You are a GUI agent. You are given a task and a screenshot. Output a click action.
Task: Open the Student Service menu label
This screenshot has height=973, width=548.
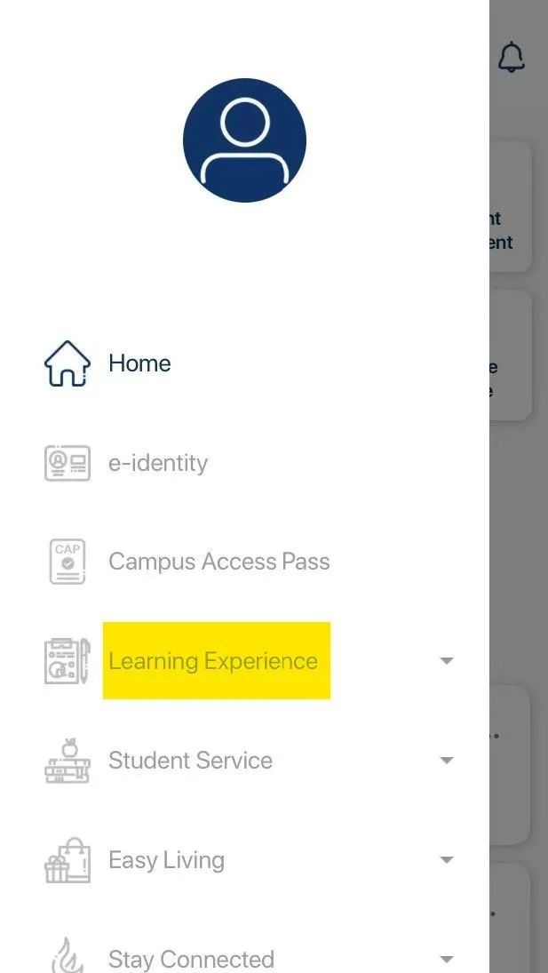pos(190,760)
